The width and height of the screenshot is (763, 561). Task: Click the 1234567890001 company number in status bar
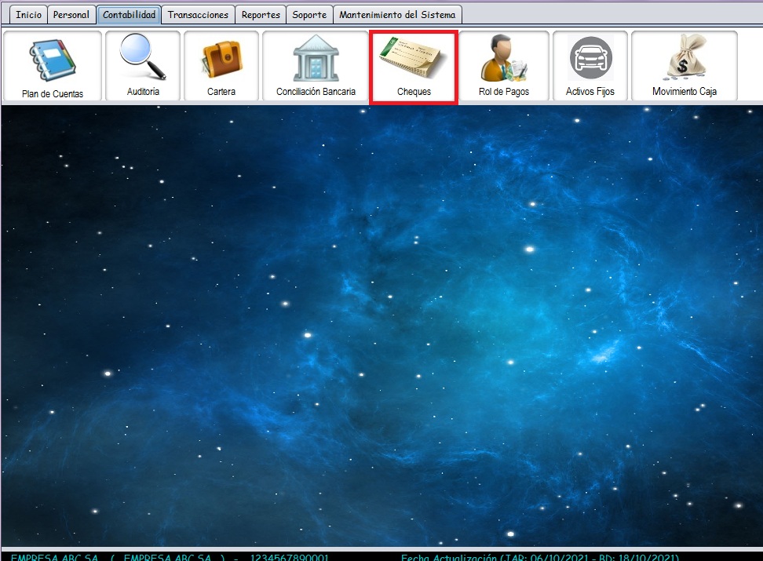290,557
